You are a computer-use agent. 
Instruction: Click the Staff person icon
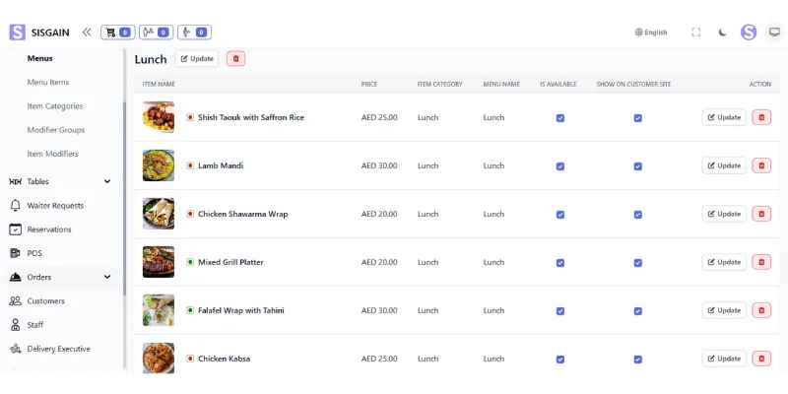[x=16, y=325]
